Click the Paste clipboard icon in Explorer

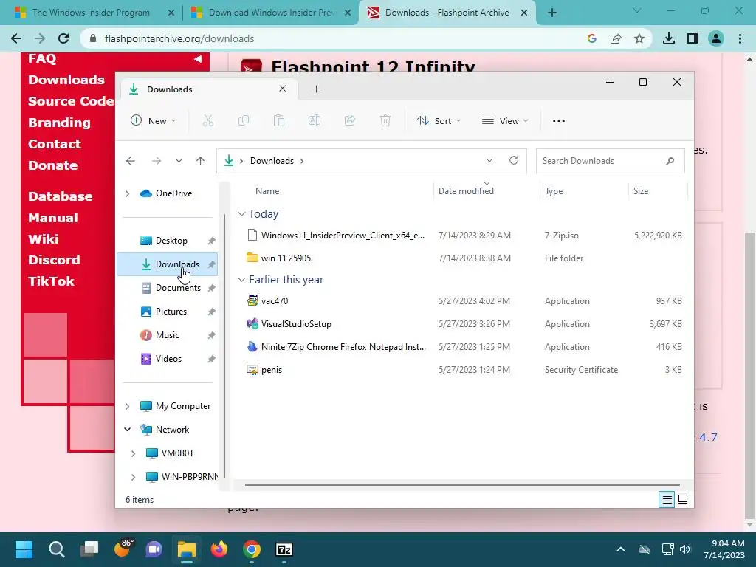coord(278,120)
